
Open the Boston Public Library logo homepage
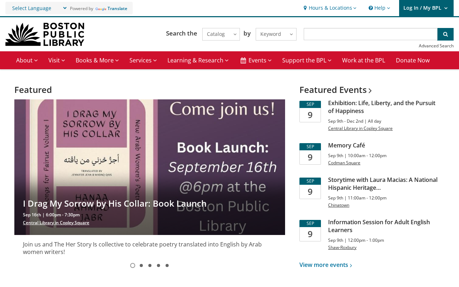[45, 34]
